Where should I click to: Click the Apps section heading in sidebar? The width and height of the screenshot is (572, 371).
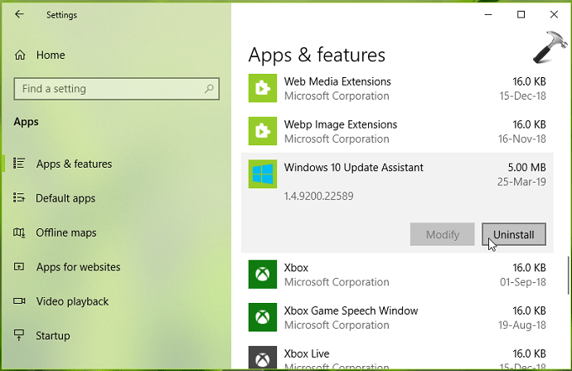[26, 122]
